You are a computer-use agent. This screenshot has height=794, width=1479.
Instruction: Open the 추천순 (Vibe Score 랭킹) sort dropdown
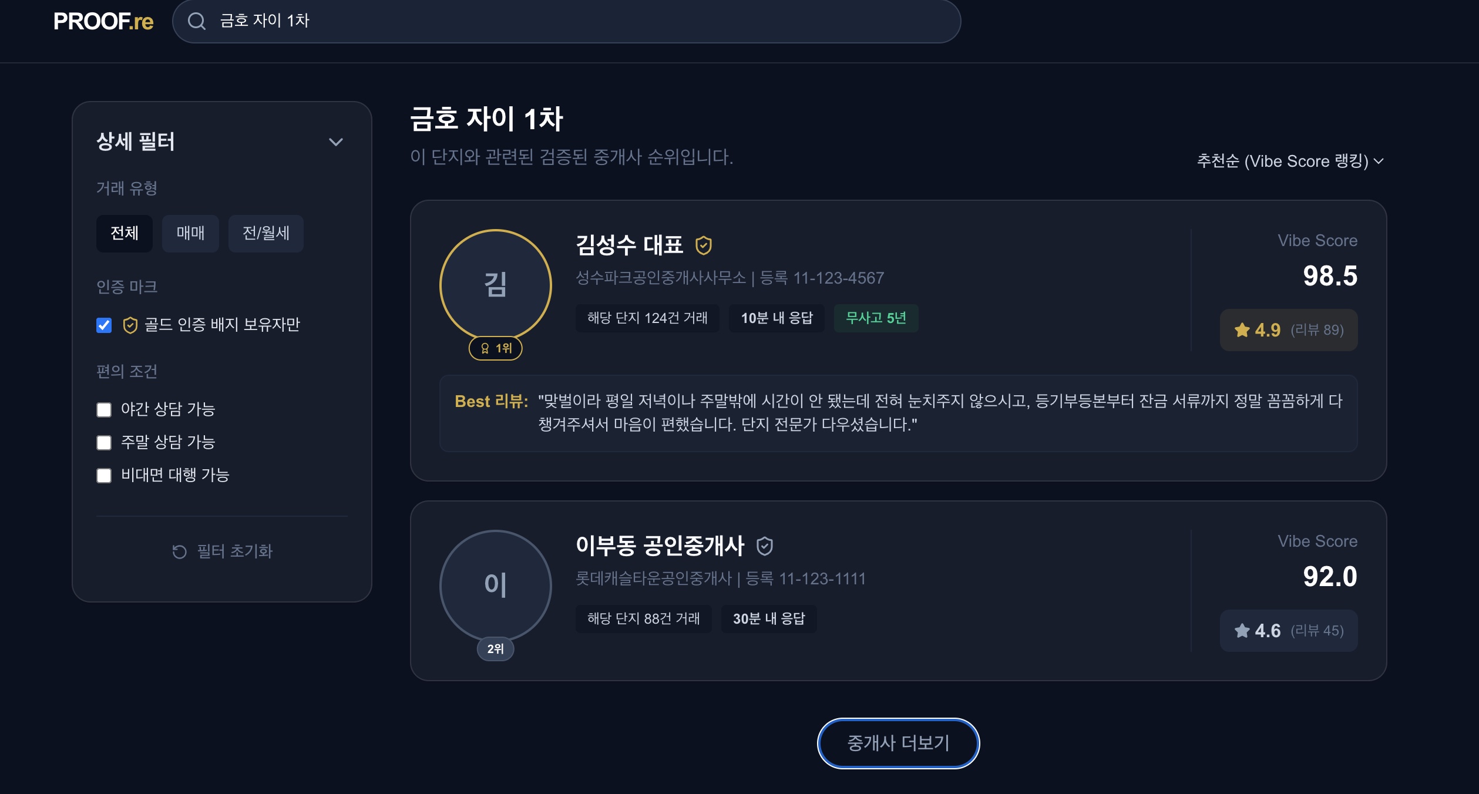click(1290, 161)
